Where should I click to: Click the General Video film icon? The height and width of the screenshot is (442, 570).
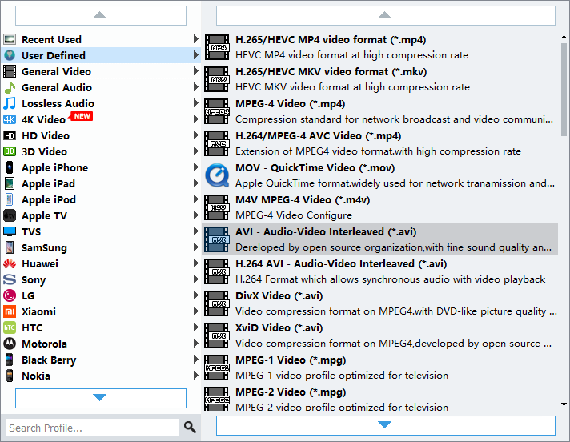[10, 71]
